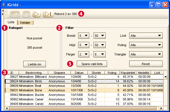Sort by ID column header
The image size is (170, 112).
[12, 73]
